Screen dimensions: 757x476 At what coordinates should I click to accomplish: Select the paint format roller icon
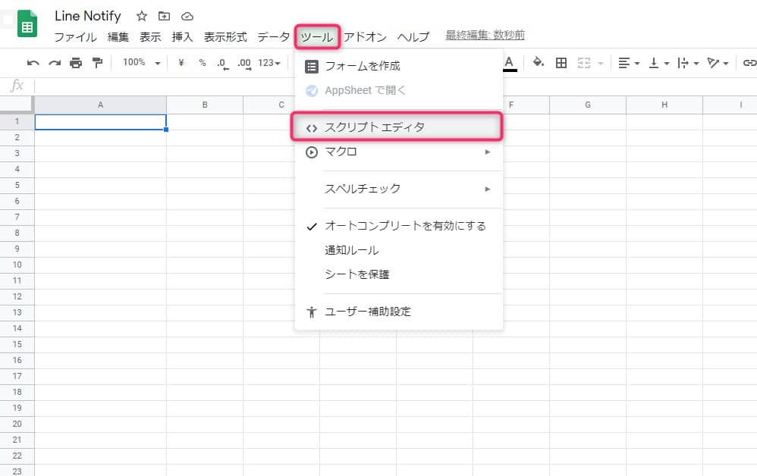pos(97,63)
